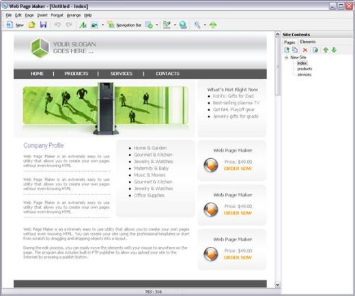Click the CONTACTS navigation link
This screenshot has height=296, width=355.
pyautogui.click(x=168, y=74)
